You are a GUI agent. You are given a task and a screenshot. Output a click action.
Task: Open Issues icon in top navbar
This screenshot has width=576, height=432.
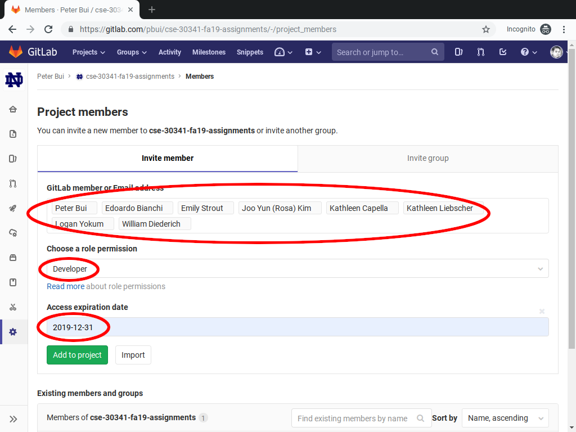coord(458,52)
